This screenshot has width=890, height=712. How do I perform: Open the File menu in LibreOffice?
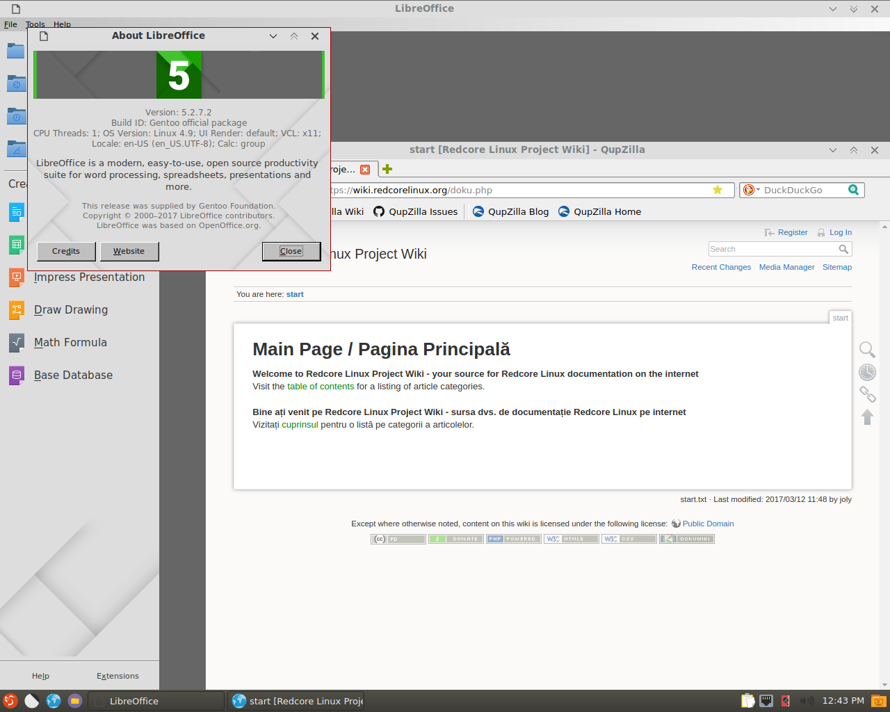(x=10, y=24)
